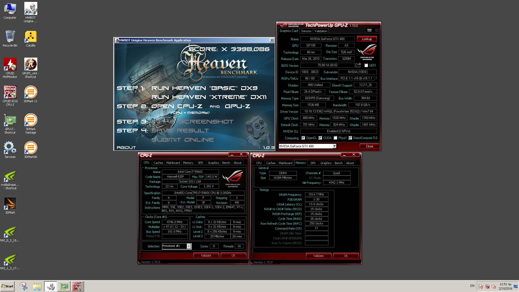Select the GPUPI_x64 shortcut icon
Screen dimensions: 519x292
click(31, 68)
